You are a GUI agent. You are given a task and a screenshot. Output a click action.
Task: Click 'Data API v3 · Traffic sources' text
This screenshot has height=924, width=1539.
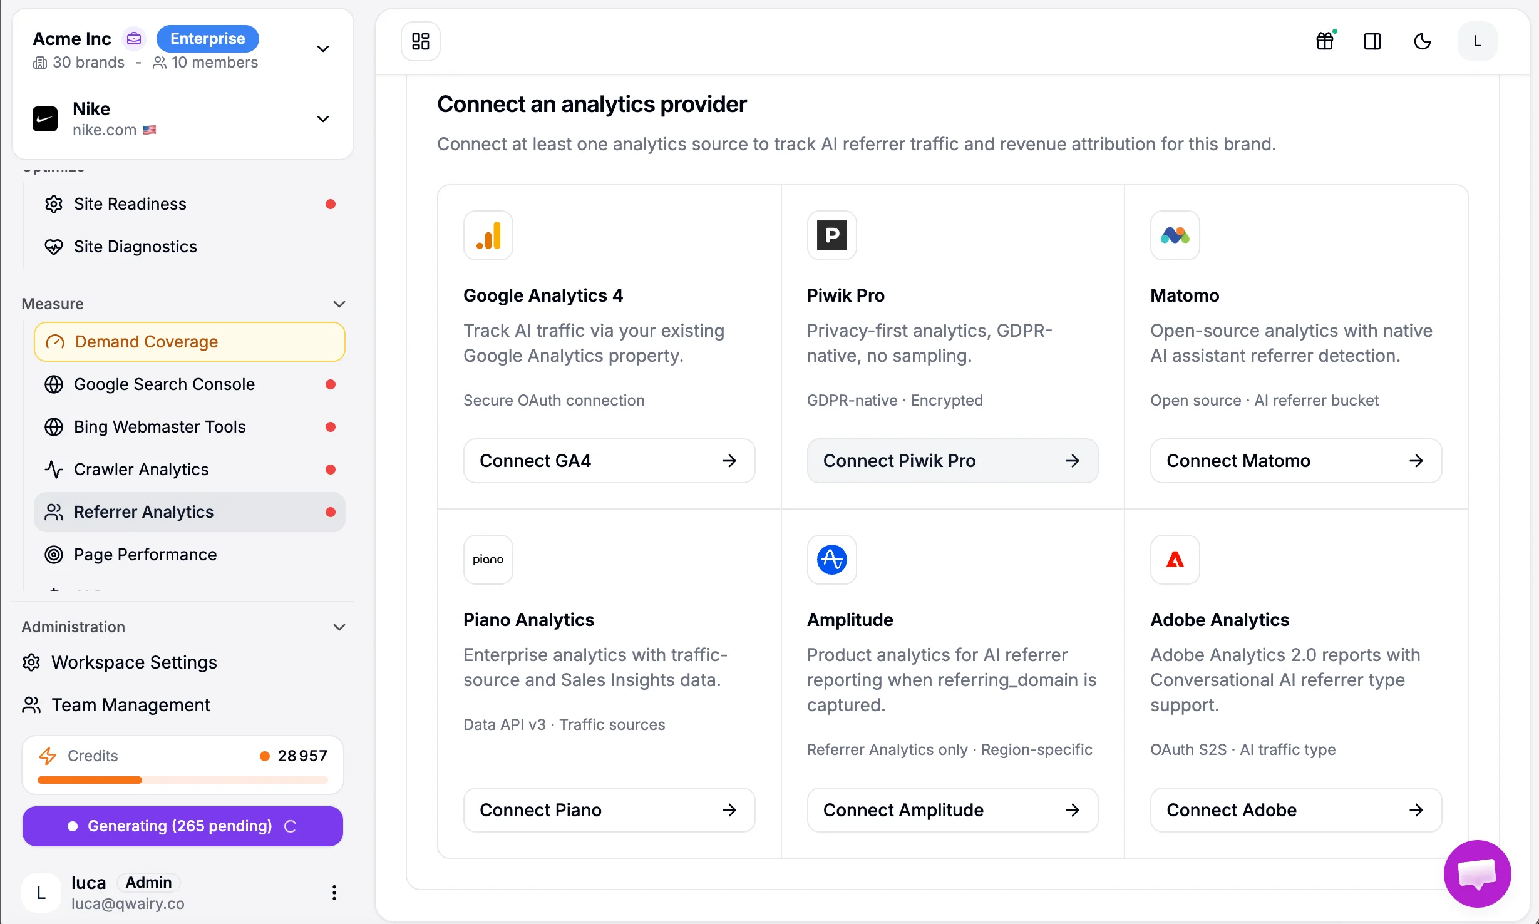pos(564,725)
